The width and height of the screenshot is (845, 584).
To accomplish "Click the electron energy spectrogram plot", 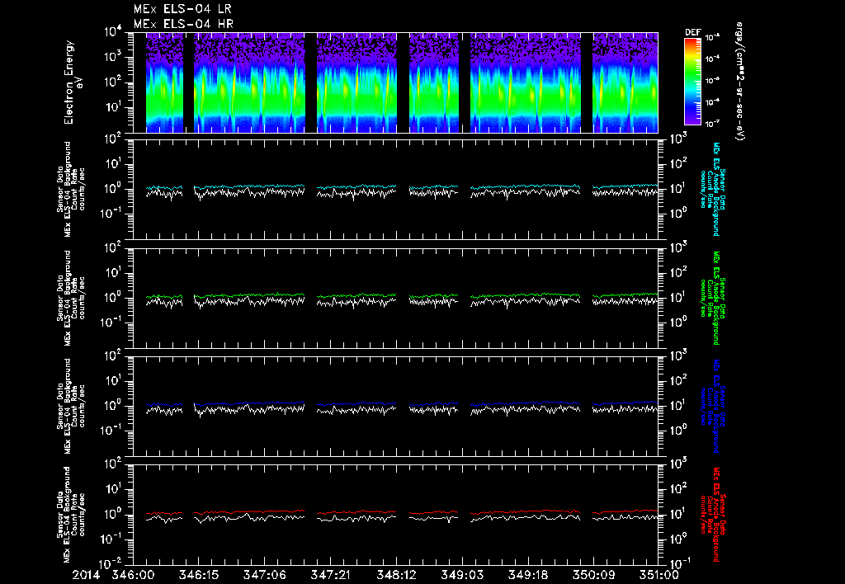I will pos(395,82).
